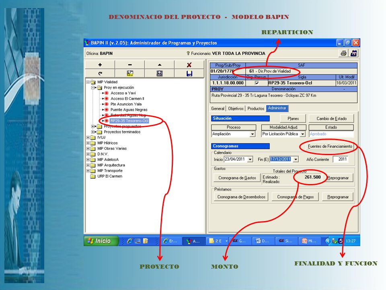Click the MIP Vialidad open folder icon
The image size is (386, 290).
93,82
